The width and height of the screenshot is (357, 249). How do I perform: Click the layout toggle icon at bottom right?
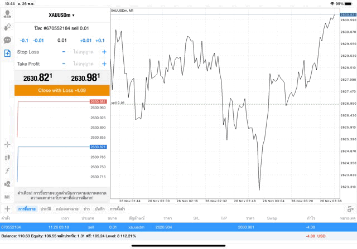click(350, 209)
